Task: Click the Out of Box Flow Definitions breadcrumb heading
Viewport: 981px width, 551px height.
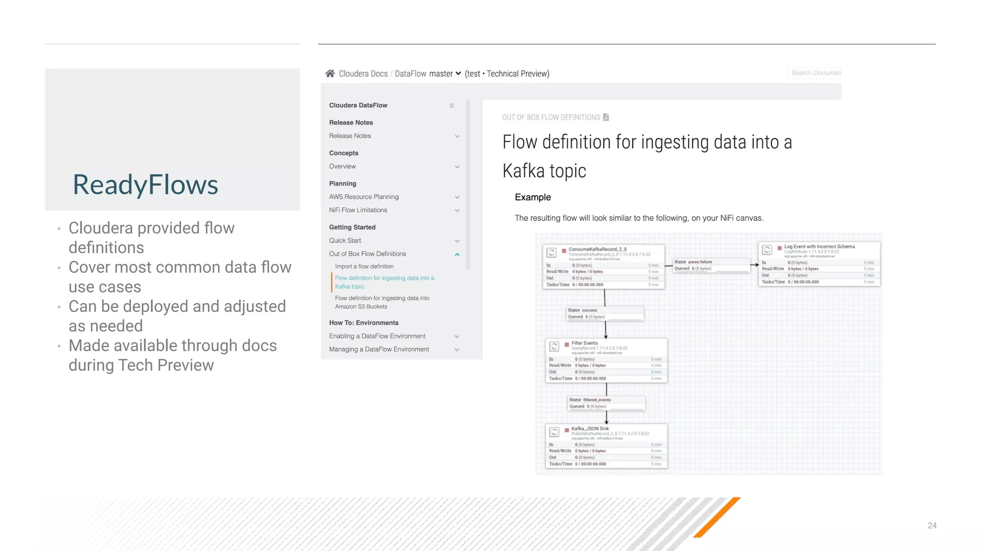Action: [551, 117]
